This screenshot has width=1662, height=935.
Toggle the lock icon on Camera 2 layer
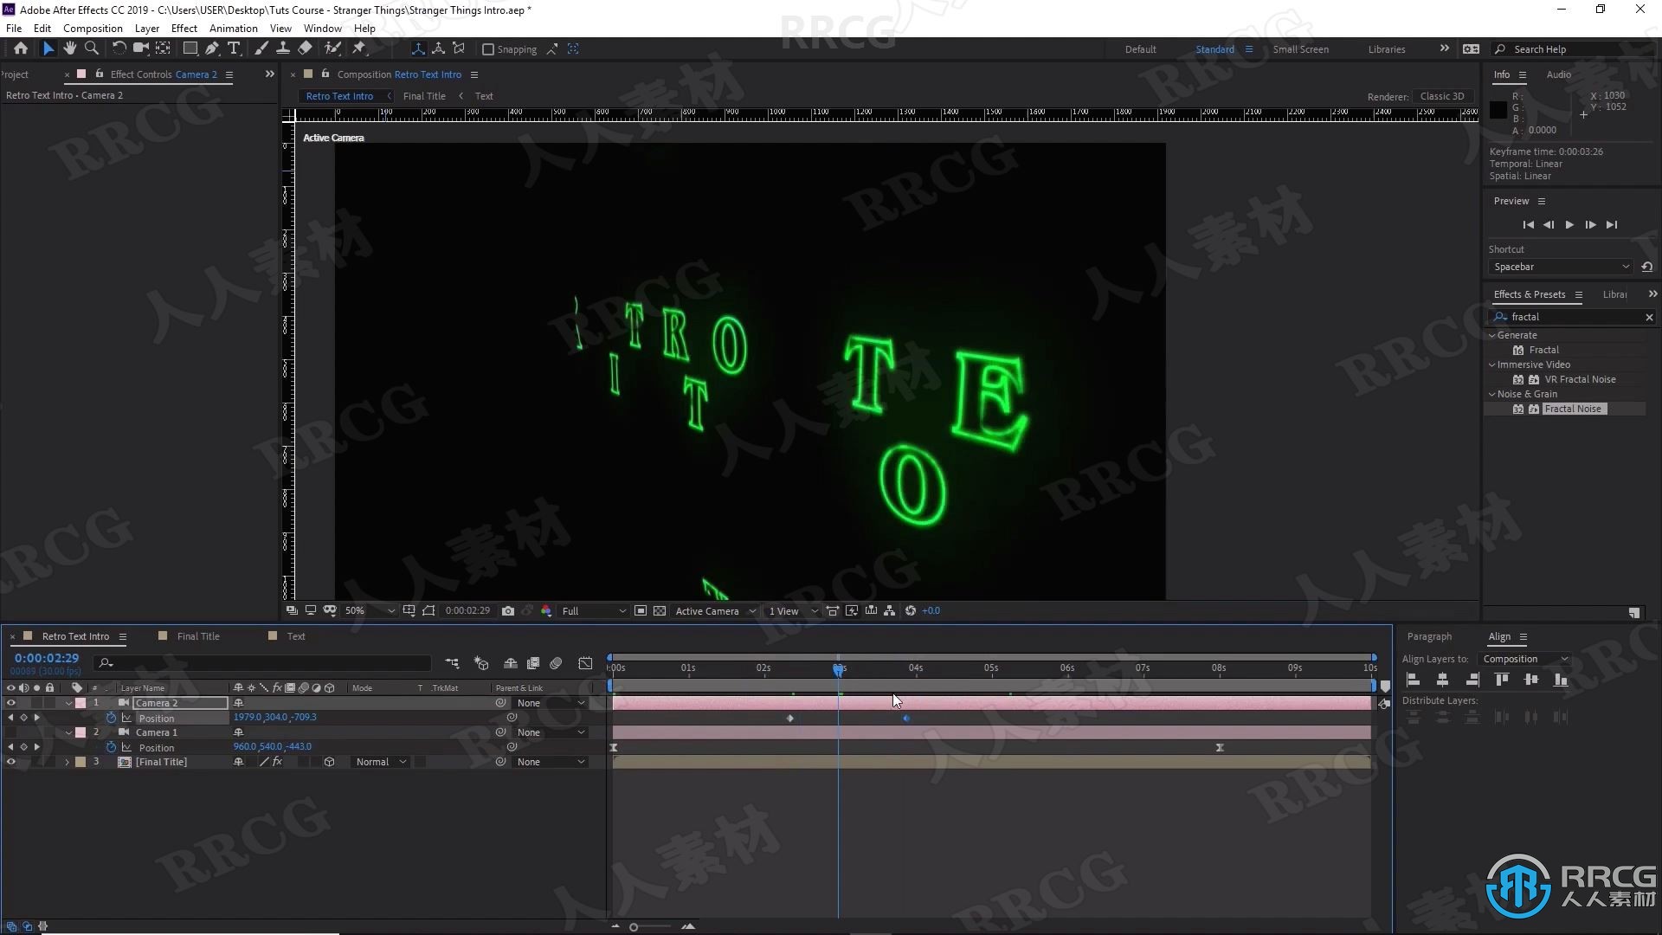(x=50, y=702)
